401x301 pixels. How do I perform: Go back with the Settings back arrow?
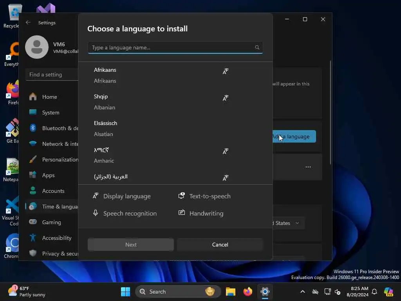(x=28, y=22)
